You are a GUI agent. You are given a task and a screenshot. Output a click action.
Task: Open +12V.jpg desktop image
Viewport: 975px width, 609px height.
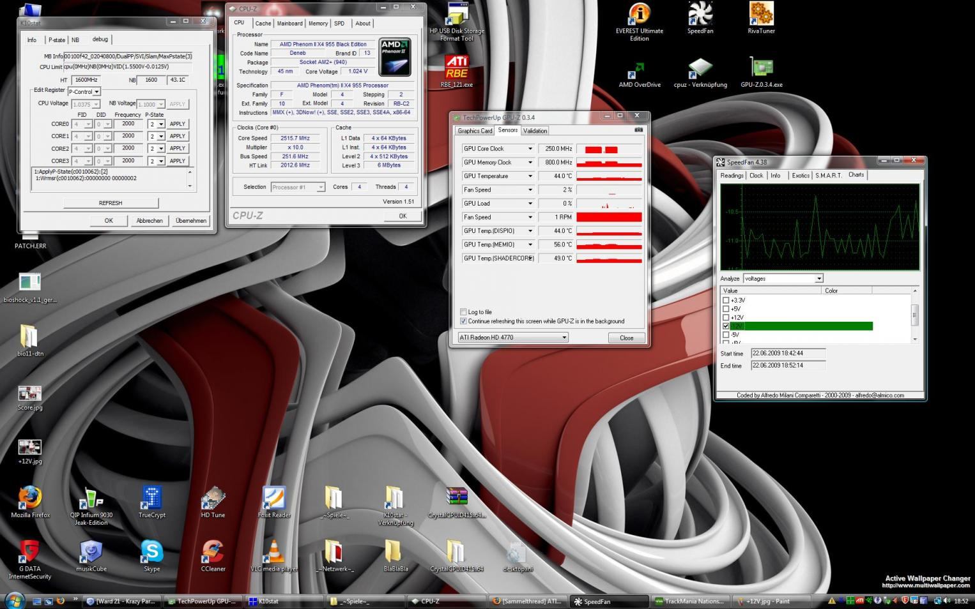pos(30,452)
